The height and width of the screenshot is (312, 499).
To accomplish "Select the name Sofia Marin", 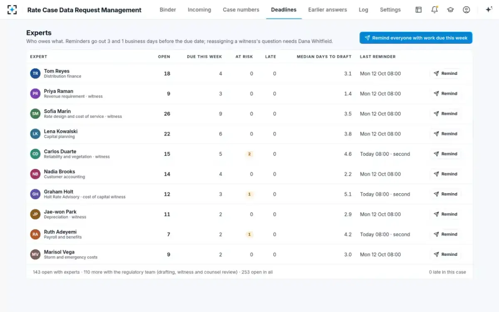I will click(57, 111).
